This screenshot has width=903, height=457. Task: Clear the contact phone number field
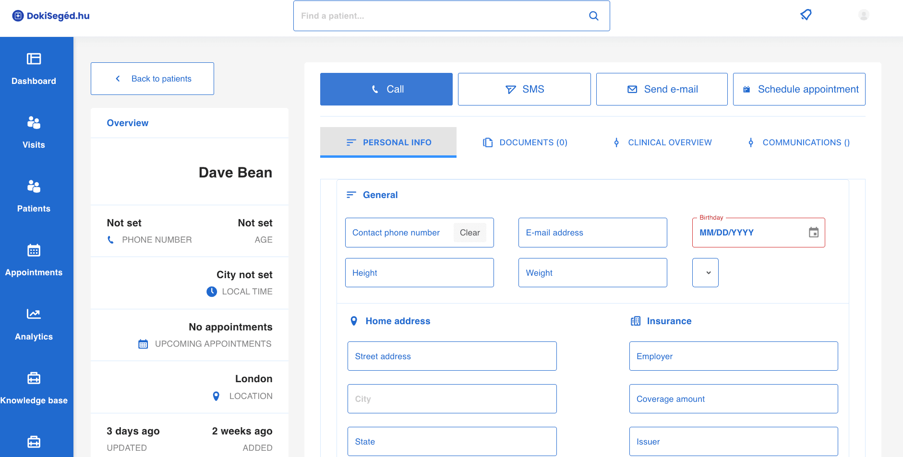click(470, 233)
